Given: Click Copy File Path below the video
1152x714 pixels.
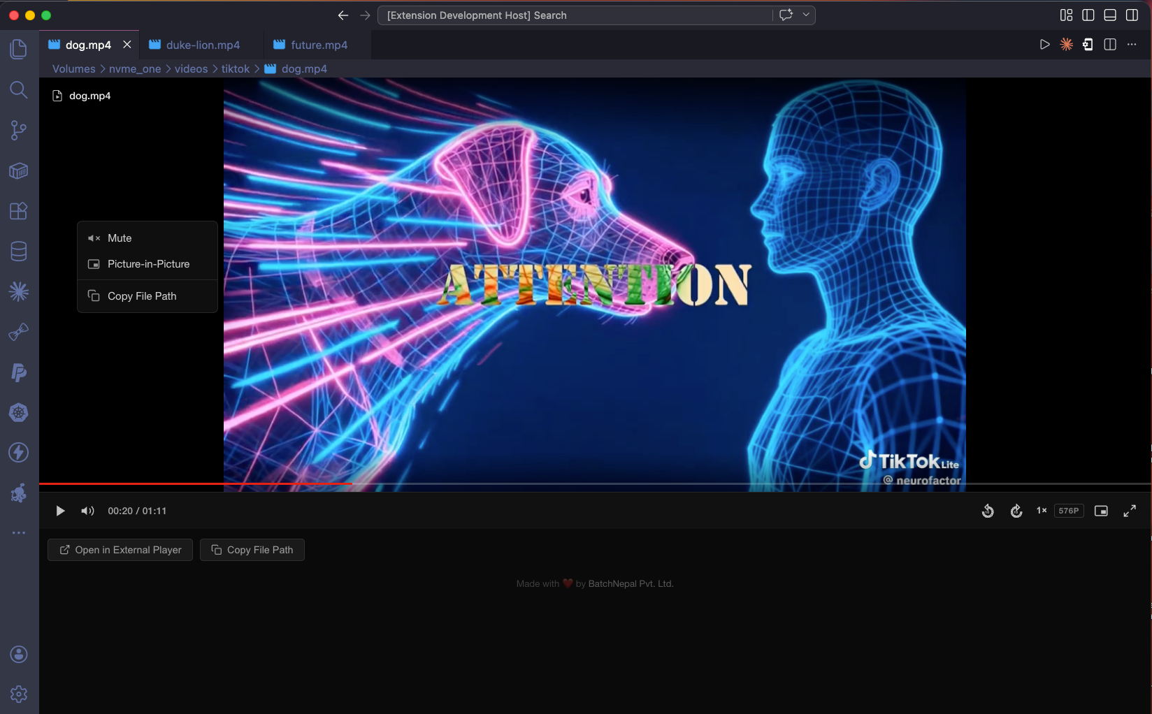Looking at the screenshot, I should click(252, 550).
